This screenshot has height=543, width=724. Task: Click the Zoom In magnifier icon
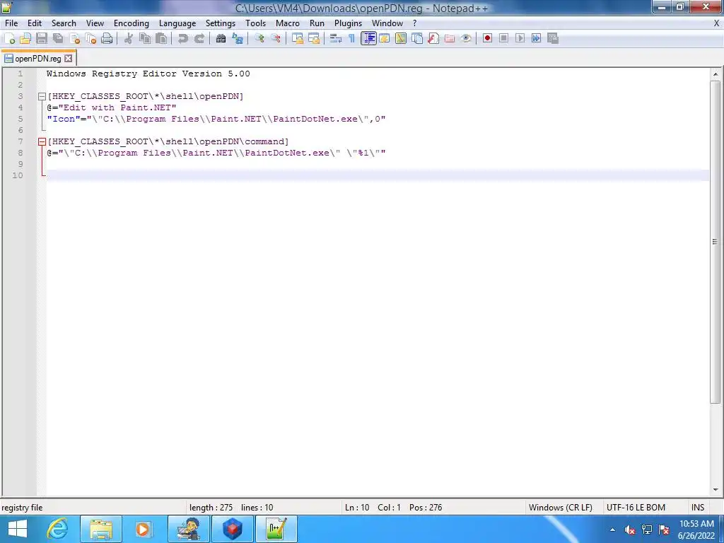click(x=259, y=38)
